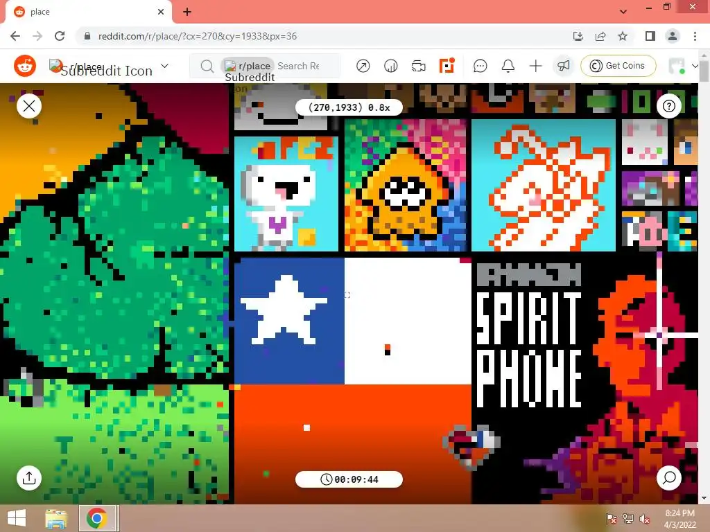Click the 00:09:44 cooldown timer
Image resolution: width=710 pixels, height=532 pixels.
[x=349, y=479]
